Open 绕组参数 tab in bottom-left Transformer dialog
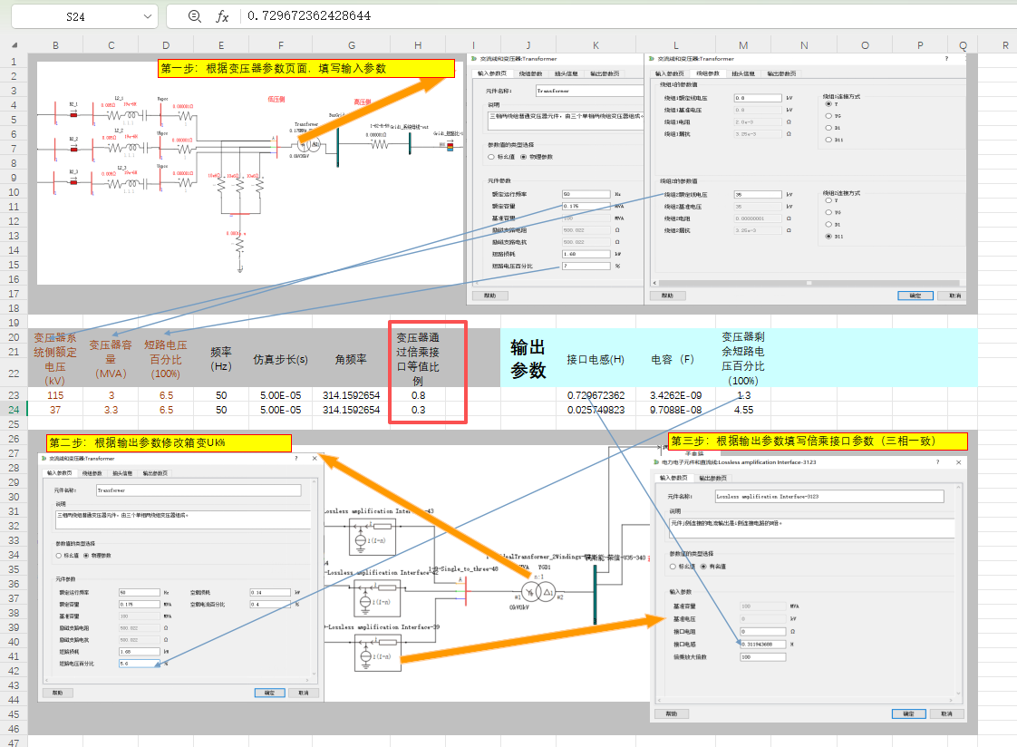The height and width of the screenshot is (747, 1017). point(92,472)
